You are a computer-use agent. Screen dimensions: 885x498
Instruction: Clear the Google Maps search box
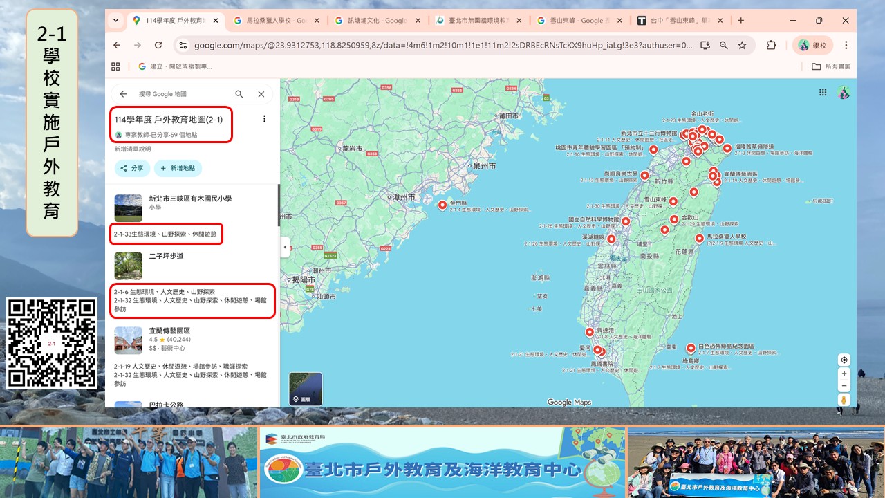[261, 94]
